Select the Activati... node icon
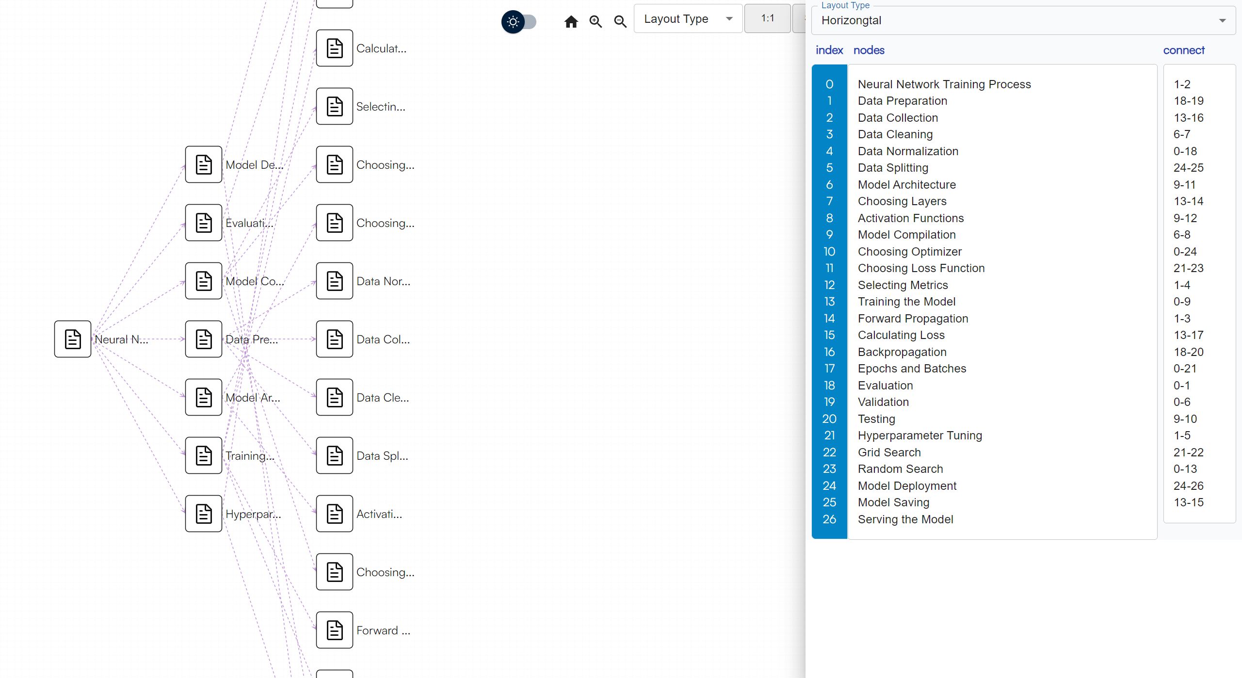The width and height of the screenshot is (1242, 678). (x=335, y=514)
